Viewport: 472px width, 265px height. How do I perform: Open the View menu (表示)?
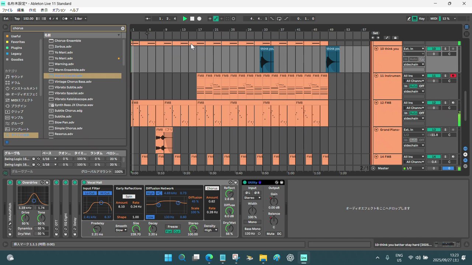(x=44, y=10)
